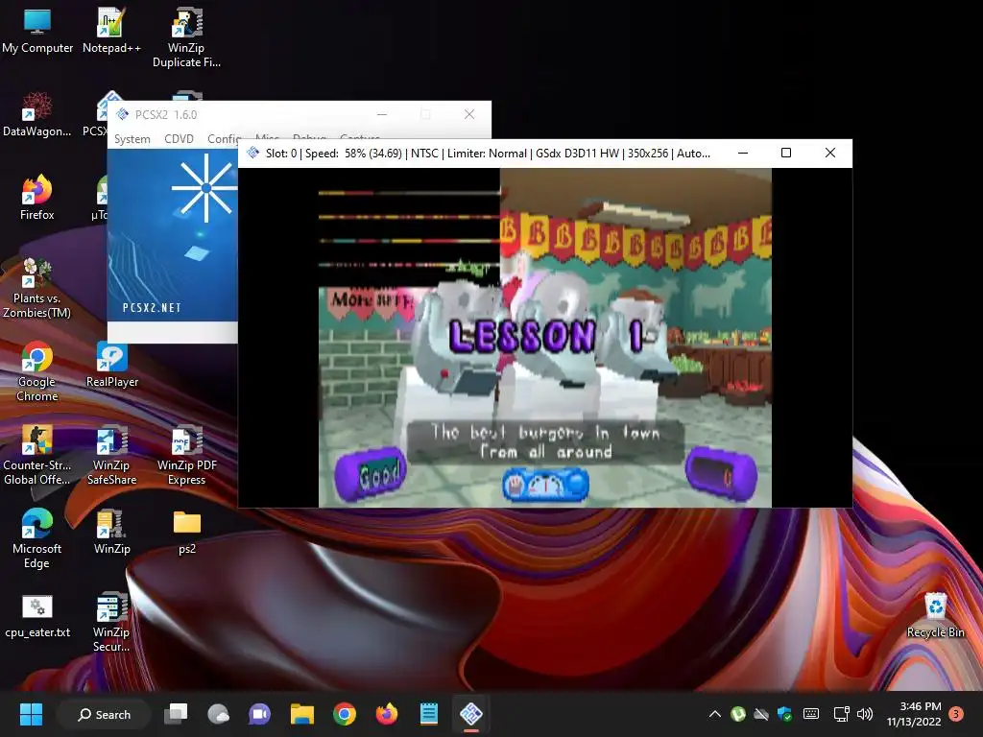Click the blue meter gauge in game
Screen dimensions: 983x737
click(x=545, y=485)
